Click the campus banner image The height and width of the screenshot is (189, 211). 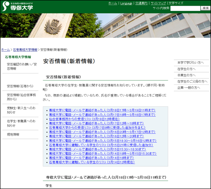pyautogui.click(x=105, y=26)
